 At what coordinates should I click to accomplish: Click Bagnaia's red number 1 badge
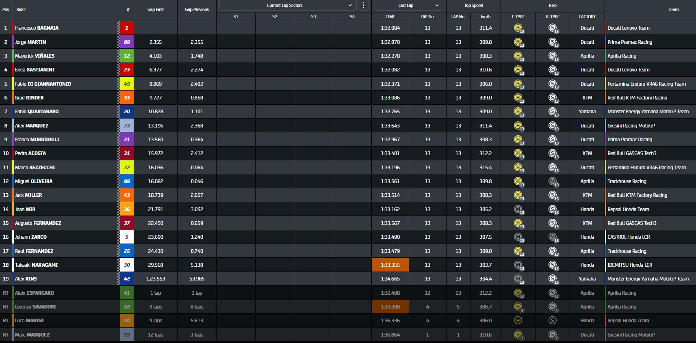(127, 28)
